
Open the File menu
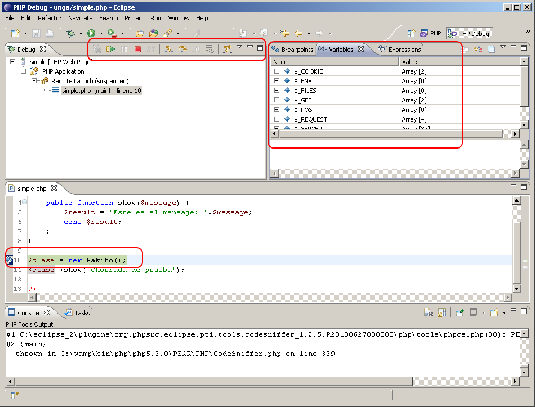(10, 18)
